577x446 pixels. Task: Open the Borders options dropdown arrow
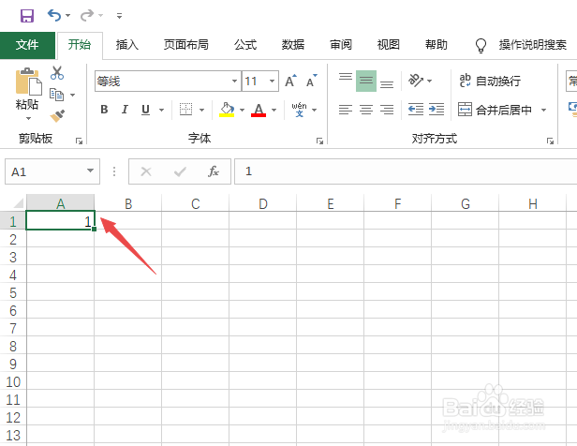point(201,110)
